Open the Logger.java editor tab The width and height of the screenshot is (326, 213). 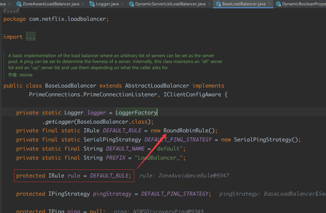point(106,4)
